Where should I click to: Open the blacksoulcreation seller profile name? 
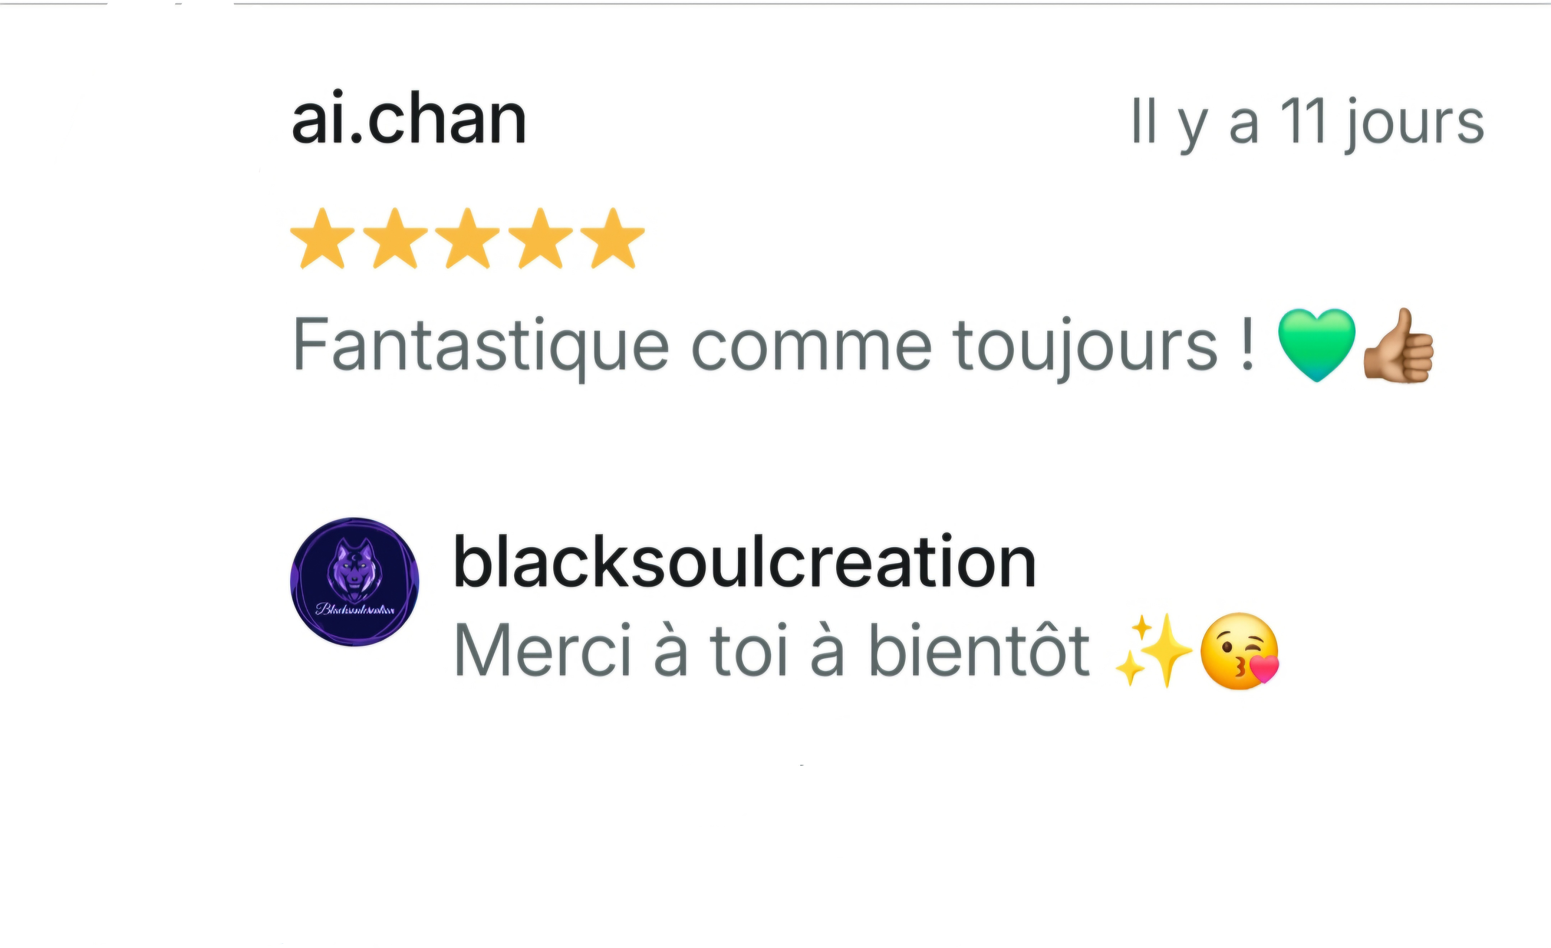(745, 562)
